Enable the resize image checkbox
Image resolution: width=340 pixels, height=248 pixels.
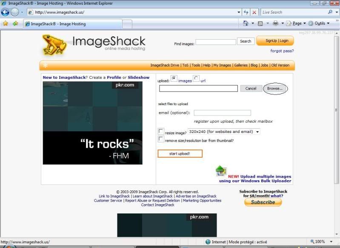click(161, 131)
